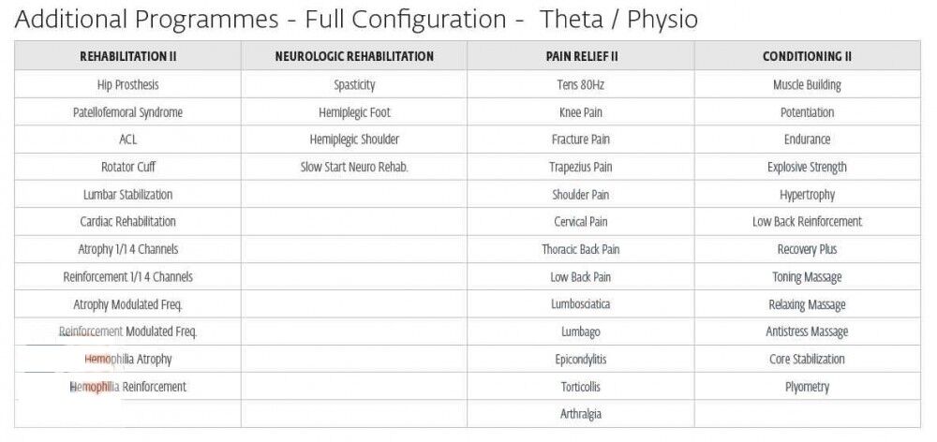
Task: Select Hemiplegic Shoulder in the table
Action: coord(354,140)
